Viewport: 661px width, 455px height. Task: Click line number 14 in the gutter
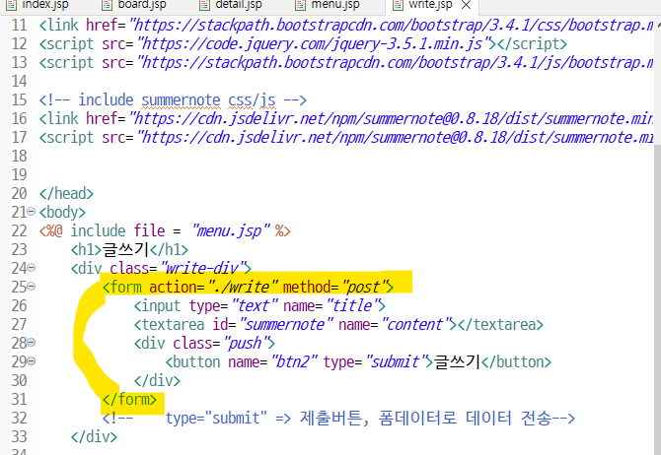[19, 81]
